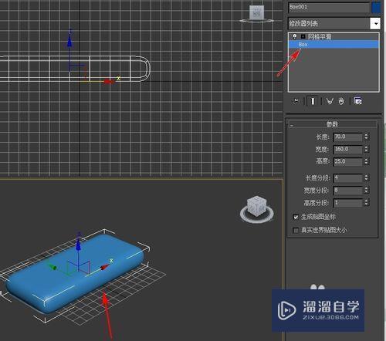386x341 pixels.
Task: Click the 长度分段 value field
Action: 348,178
